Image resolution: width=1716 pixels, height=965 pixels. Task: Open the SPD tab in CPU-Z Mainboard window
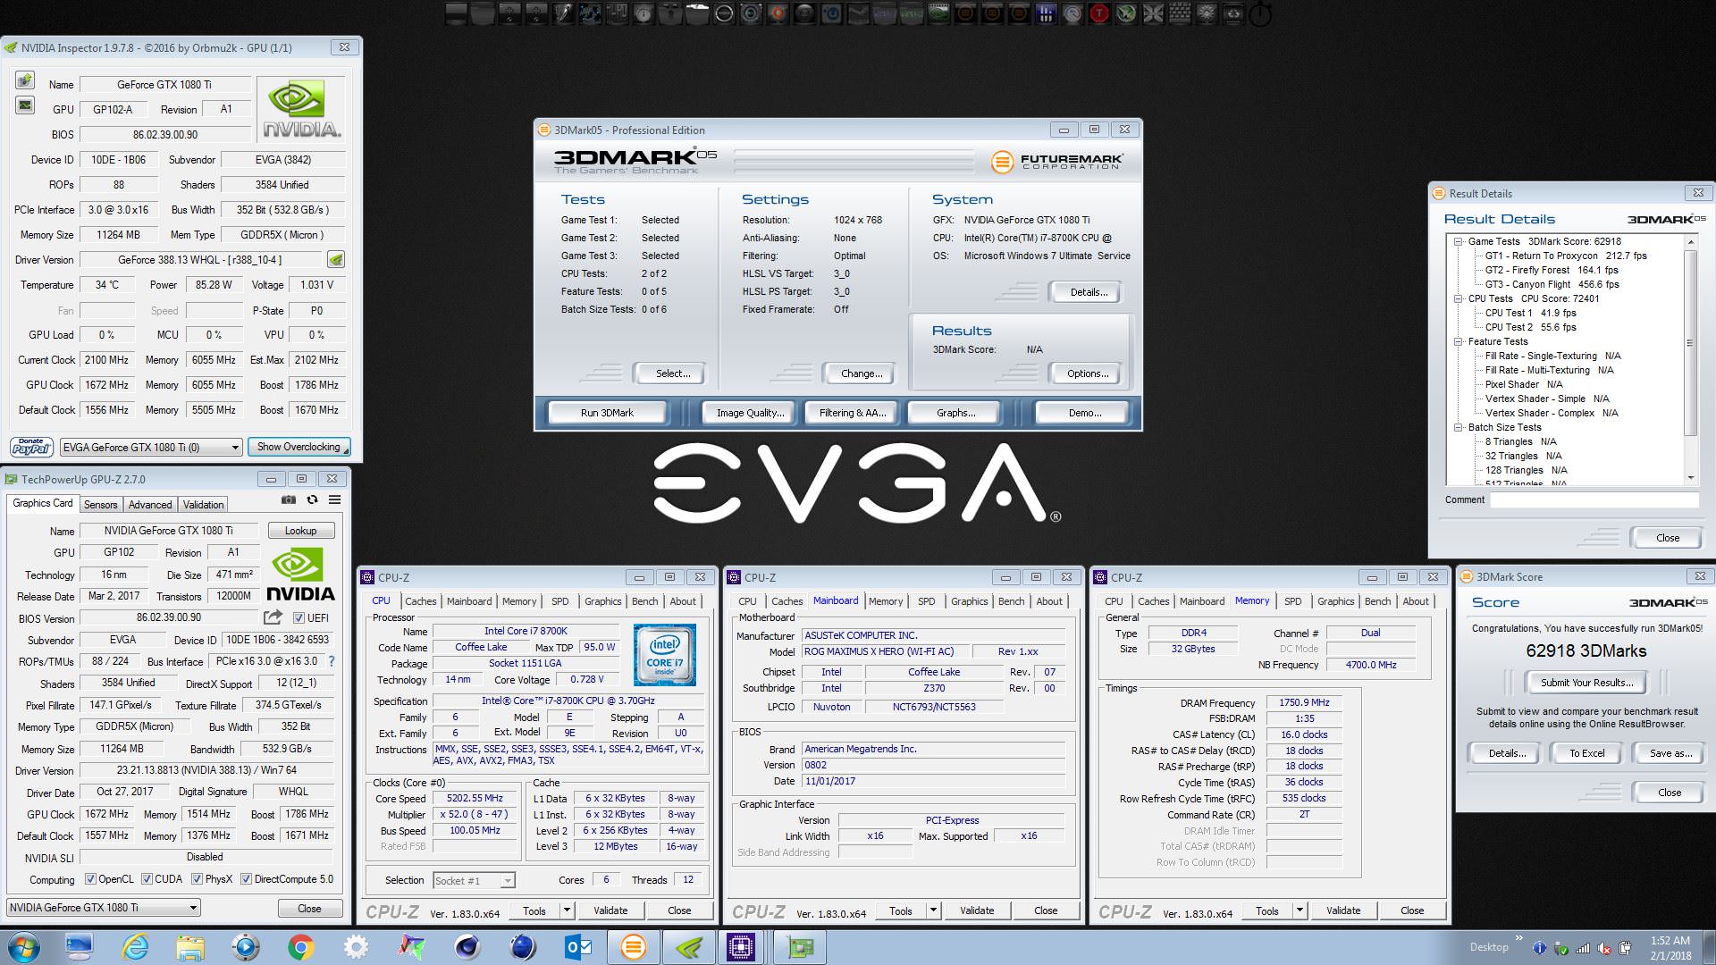[927, 601]
